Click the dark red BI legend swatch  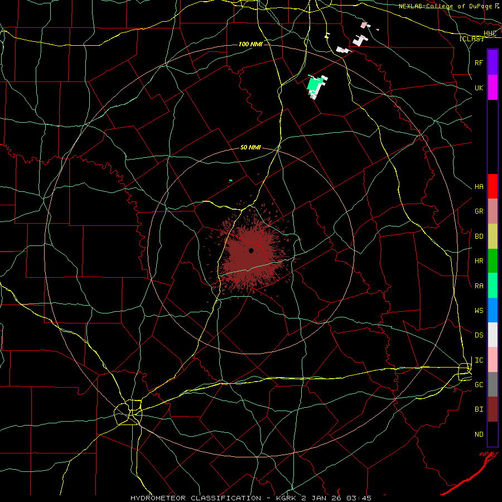pyautogui.click(x=493, y=409)
